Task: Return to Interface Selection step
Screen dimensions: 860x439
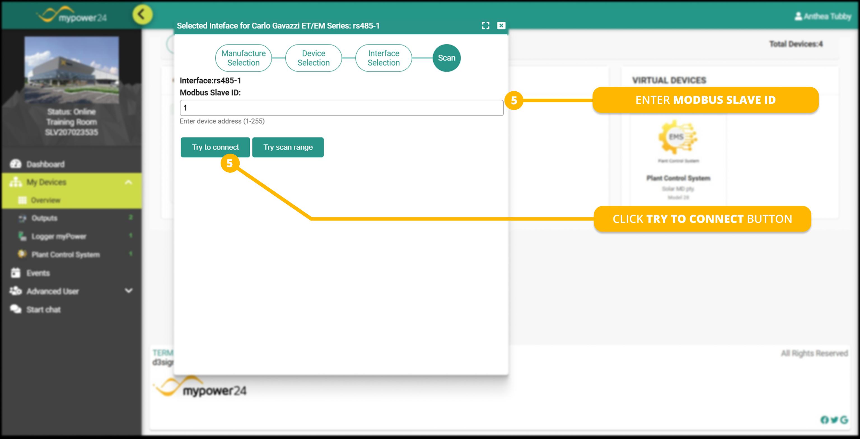Action: tap(383, 58)
